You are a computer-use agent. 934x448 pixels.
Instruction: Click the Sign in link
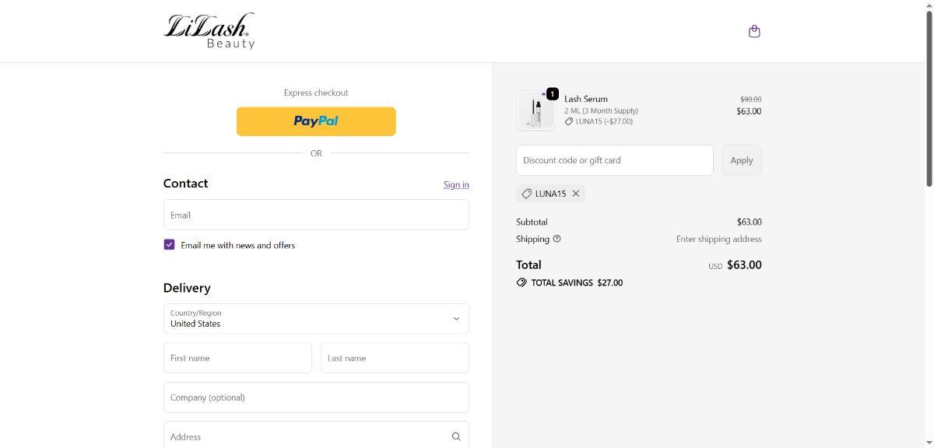click(x=456, y=184)
